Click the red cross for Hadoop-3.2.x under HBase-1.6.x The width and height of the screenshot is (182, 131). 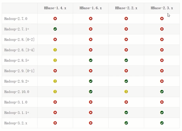(91, 123)
